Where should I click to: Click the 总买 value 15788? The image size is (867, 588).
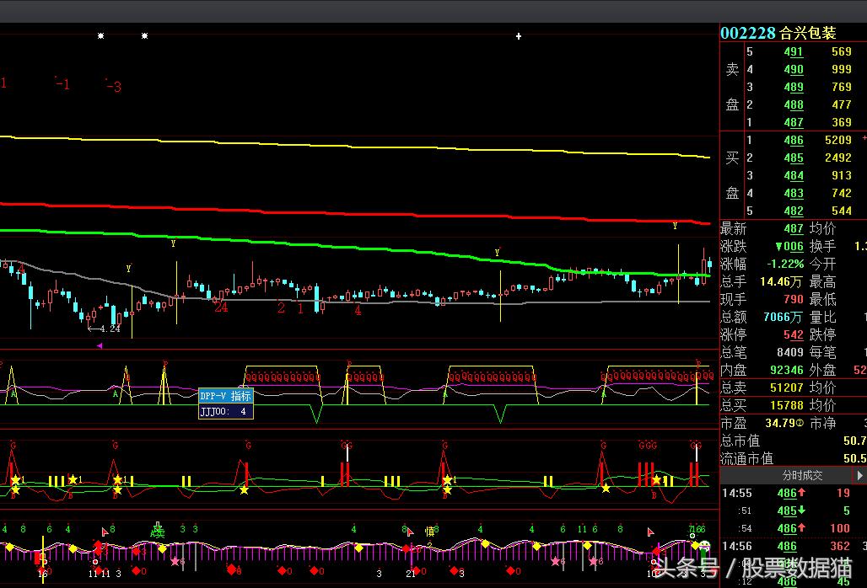pyautogui.click(x=787, y=405)
